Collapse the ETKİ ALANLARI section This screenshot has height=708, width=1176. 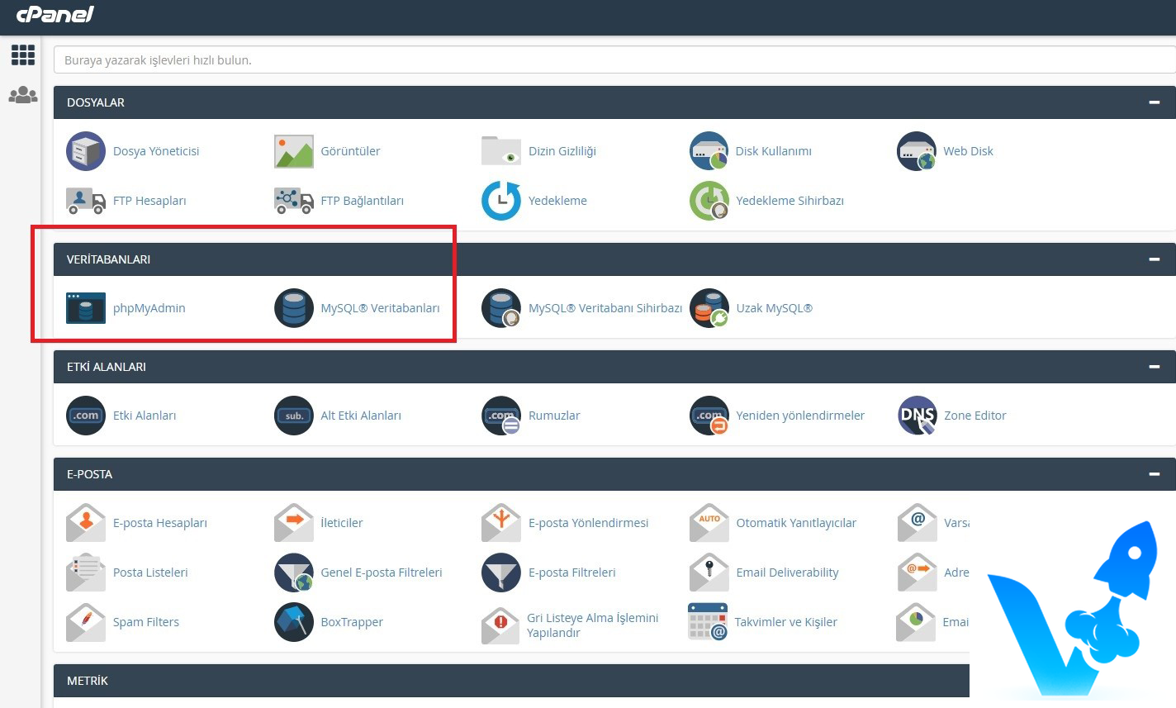pos(1154,367)
